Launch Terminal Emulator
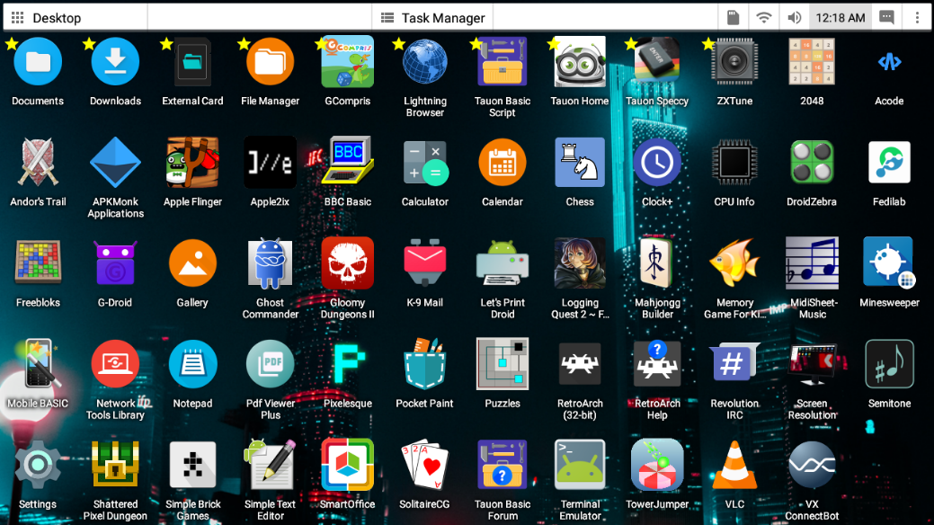 click(x=580, y=465)
